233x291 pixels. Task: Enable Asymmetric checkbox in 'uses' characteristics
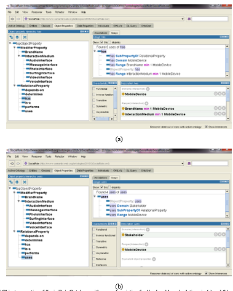click(94, 253)
